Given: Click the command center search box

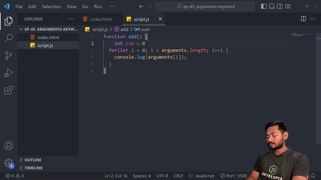Looking at the screenshot, I should point(205,6).
